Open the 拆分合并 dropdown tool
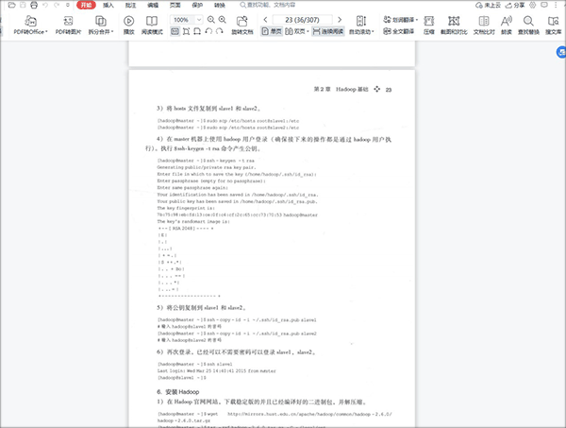The image size is (566, 428). coord(101,25)
